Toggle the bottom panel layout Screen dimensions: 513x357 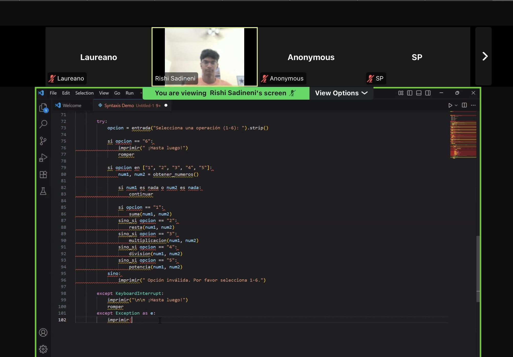tap(419, 93)
